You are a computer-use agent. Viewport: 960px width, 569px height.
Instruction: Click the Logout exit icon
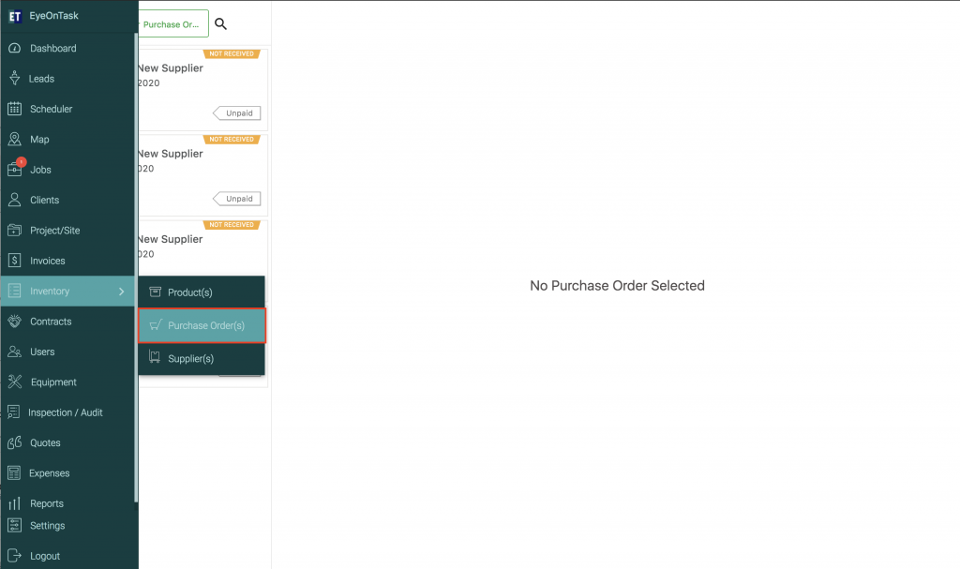[x=14, y=556]
